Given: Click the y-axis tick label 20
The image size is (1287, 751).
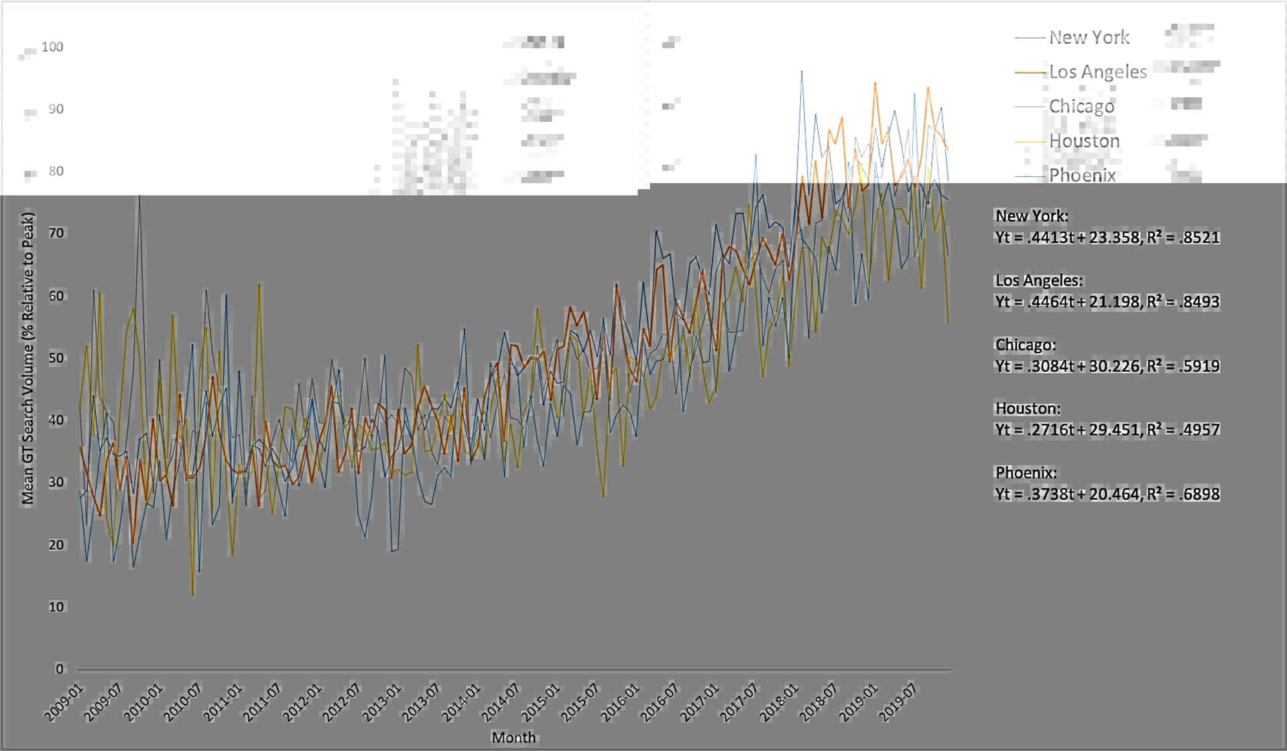Looking at the screenshot, I should (x=56, y=545).
